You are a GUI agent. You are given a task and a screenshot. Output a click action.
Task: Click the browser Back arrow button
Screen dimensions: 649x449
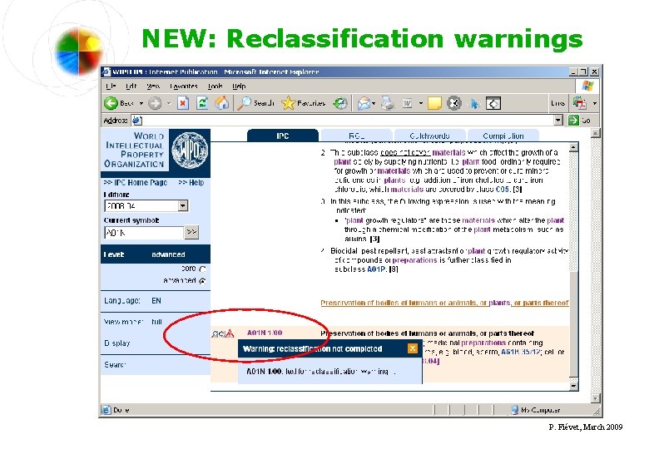click(x=111, y=103)
